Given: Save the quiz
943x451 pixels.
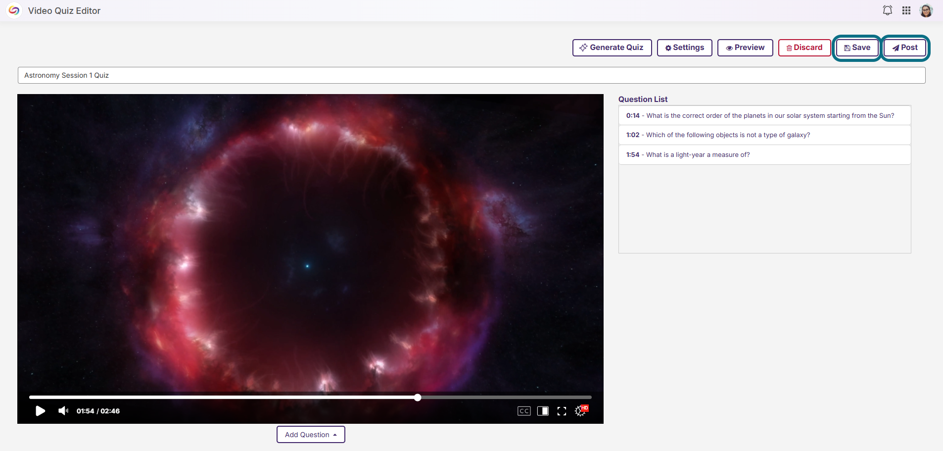Looking at the screenshot, I should (x=857, y=48).
